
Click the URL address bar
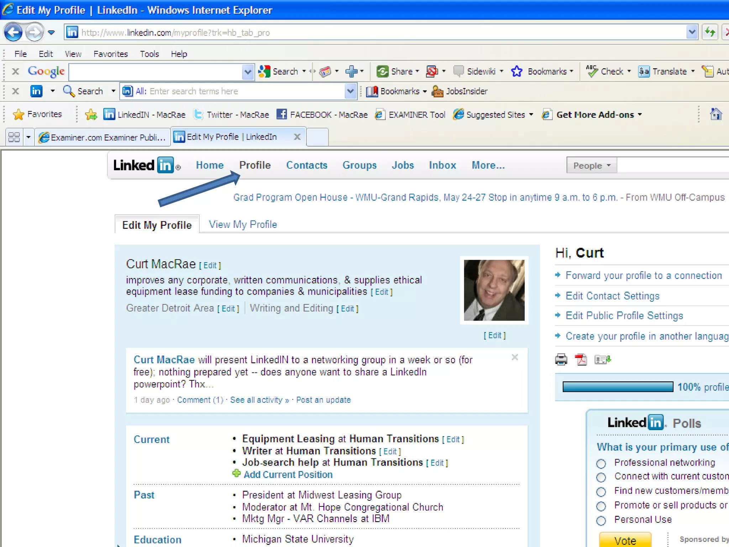point(375,32)
